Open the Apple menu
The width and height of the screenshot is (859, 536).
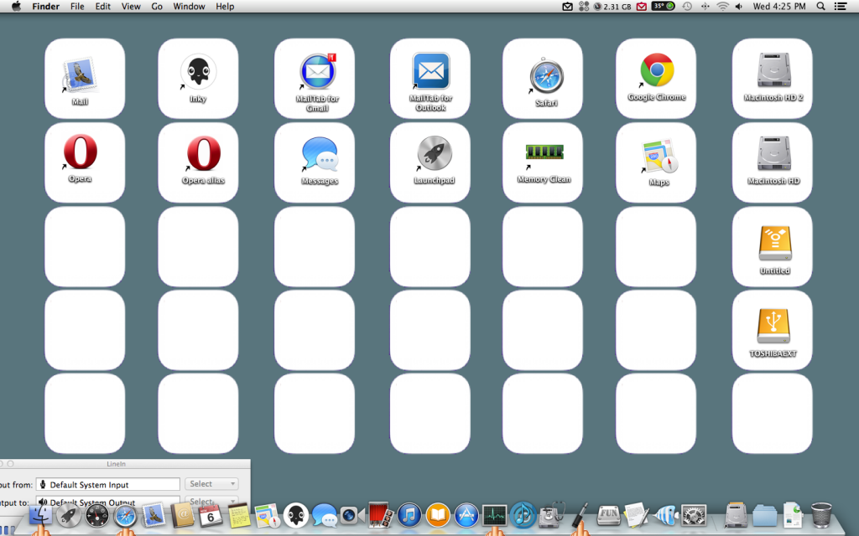pyautogui.click(x=16, y=7)
